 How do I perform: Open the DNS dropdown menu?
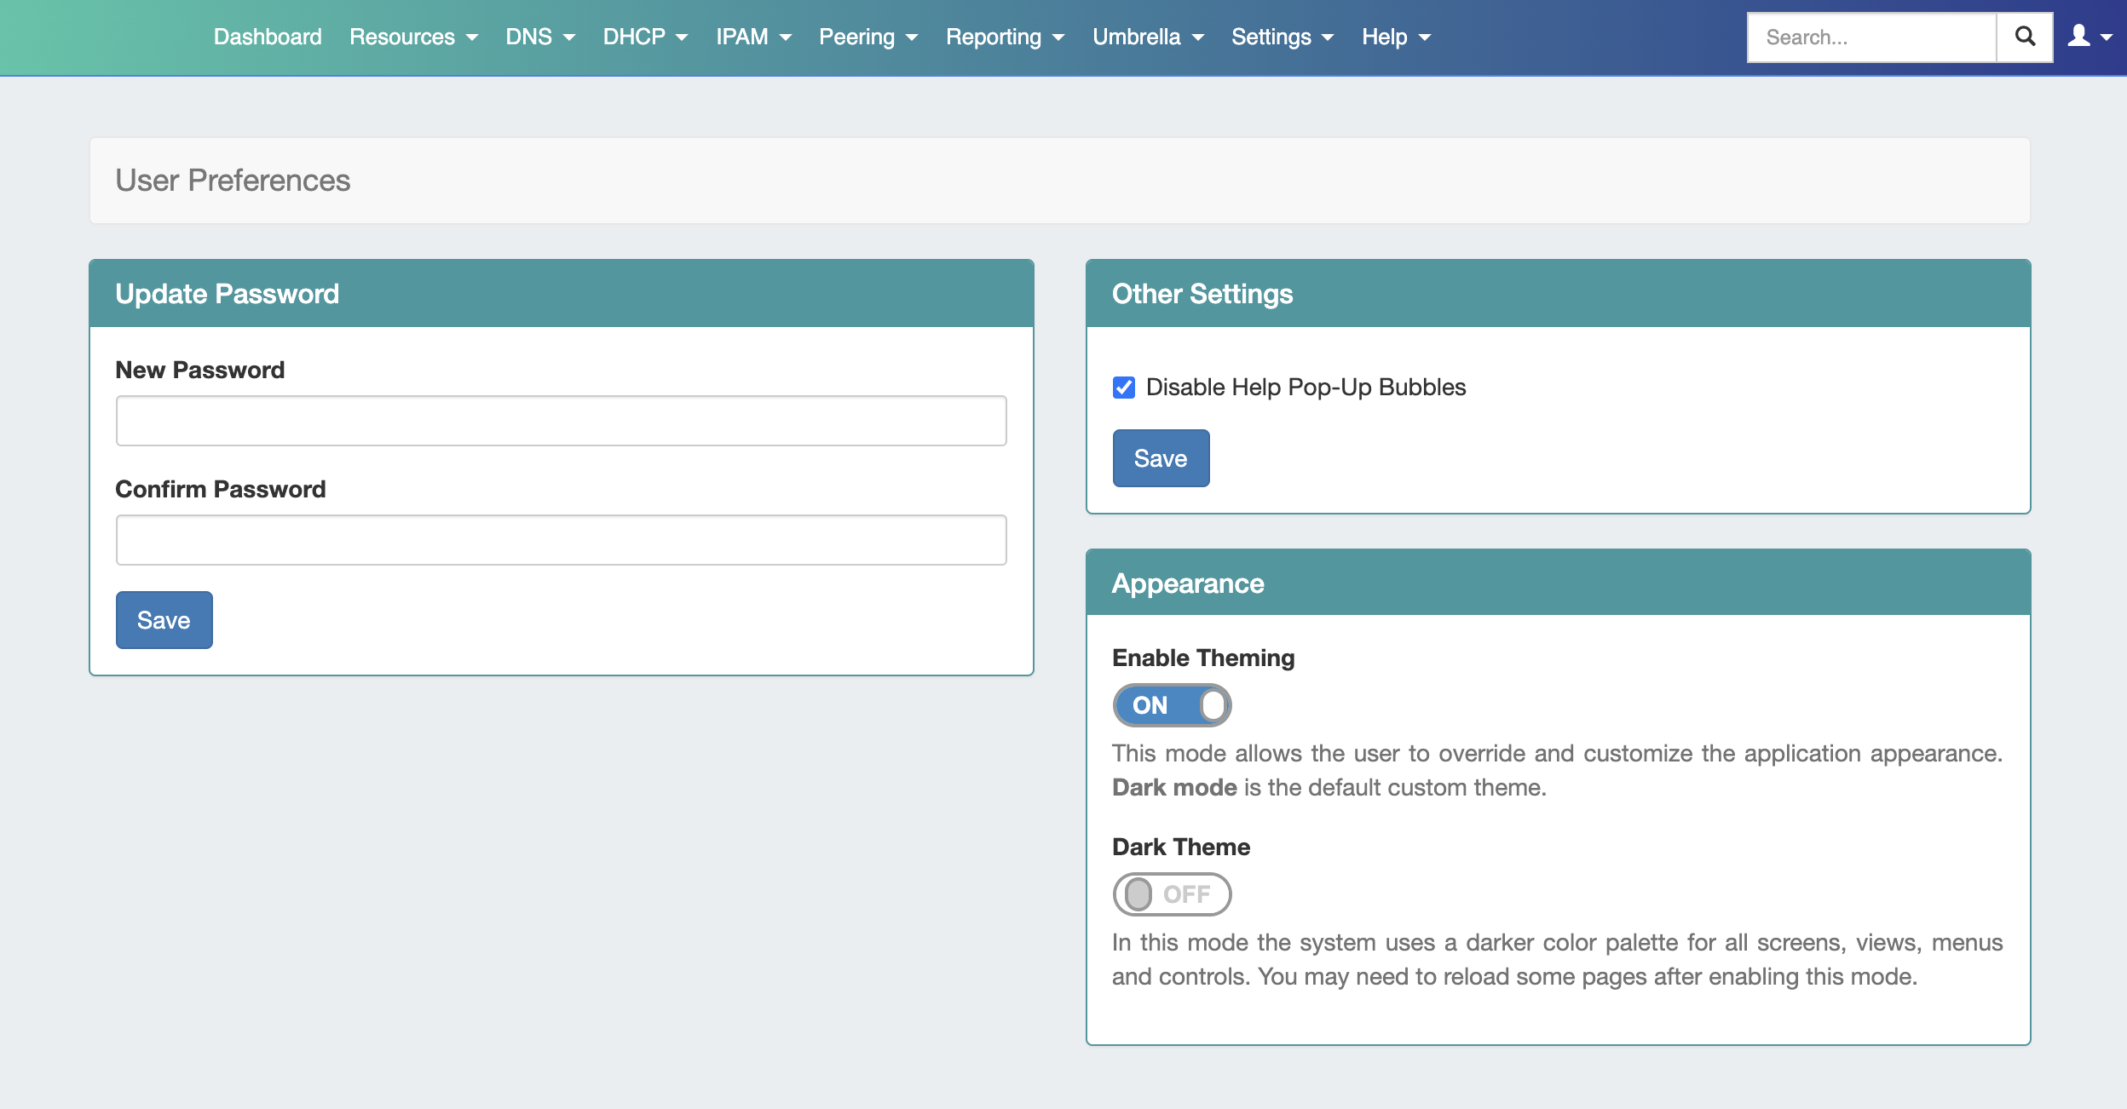pos(540,37)
